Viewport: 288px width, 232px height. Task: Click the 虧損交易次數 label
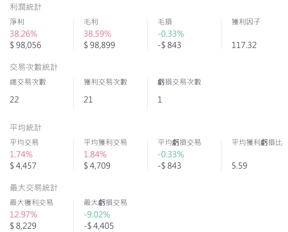(x=179, y=82)
